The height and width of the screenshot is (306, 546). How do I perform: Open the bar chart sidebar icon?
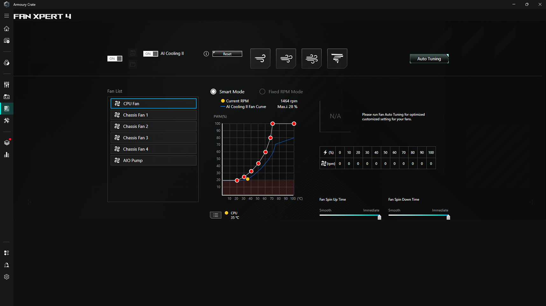(6, 155)
